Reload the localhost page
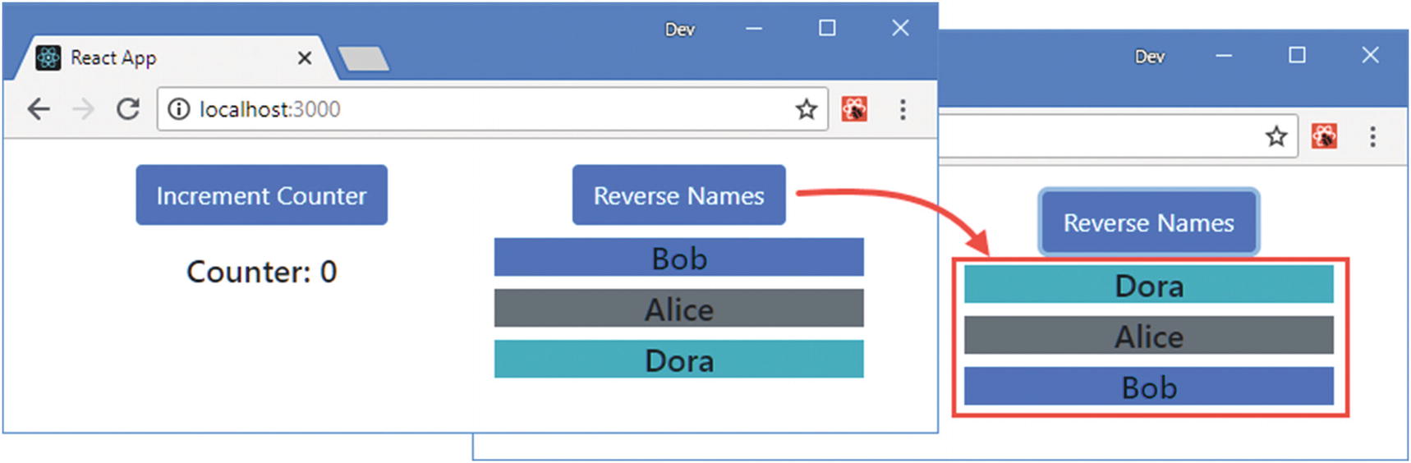1411x463 pixels. [x=128, y=109]
